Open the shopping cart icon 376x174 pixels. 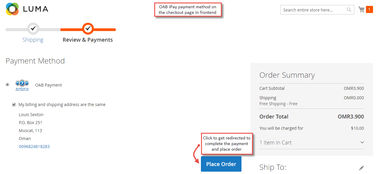click(x=361, y=9)
